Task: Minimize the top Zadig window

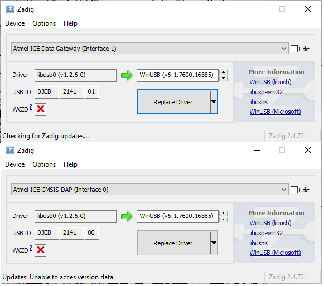Action: pyautogui.click(x=257, y=9)
